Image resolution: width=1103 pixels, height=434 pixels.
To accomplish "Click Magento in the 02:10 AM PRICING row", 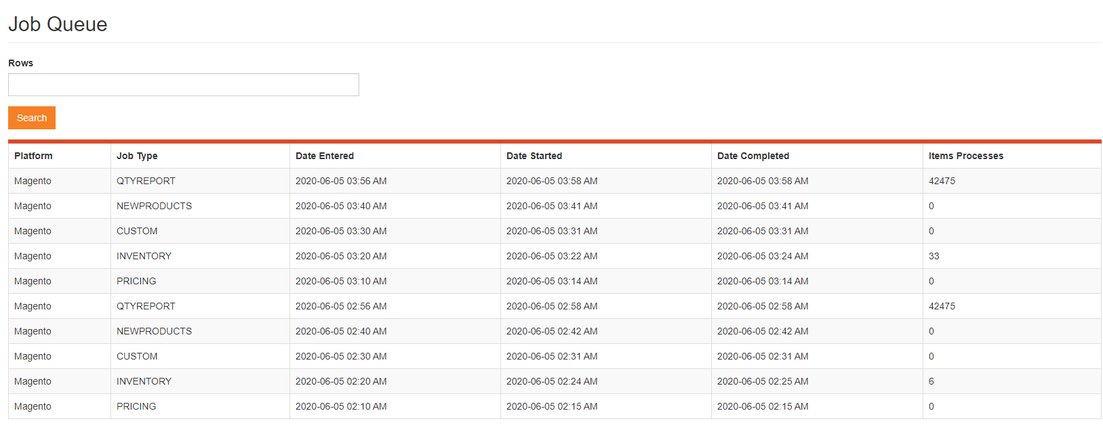I will click(33, 406).
